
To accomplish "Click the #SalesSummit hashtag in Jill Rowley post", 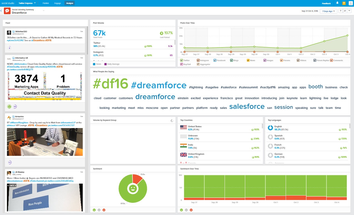I will coord(37,181).
